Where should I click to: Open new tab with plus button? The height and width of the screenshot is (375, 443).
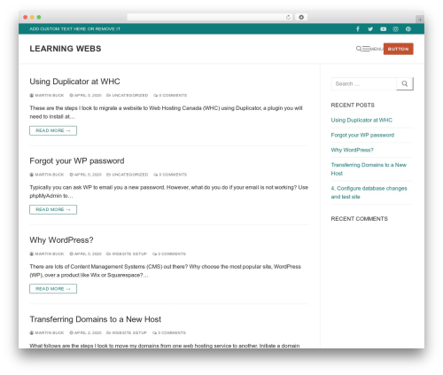(420, 20)
